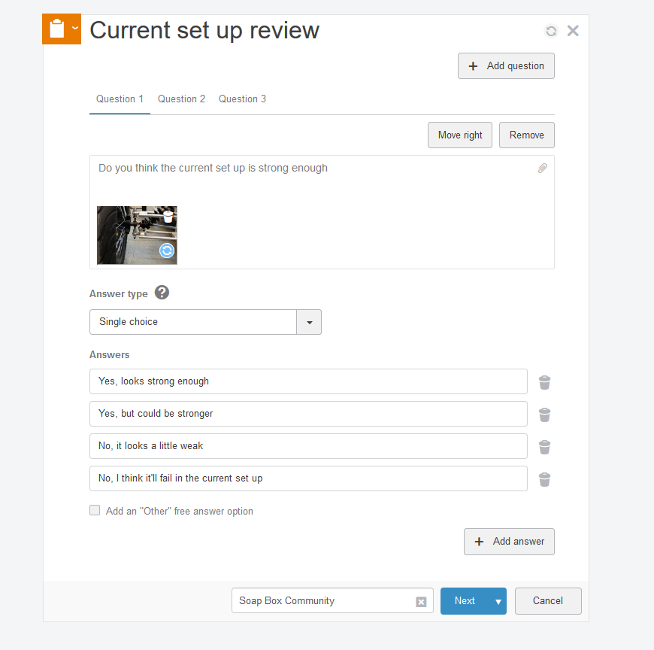Expand the dropdown arrow next to clipboard icon
This screenshot has width=654, height=650.
[75, 27]
